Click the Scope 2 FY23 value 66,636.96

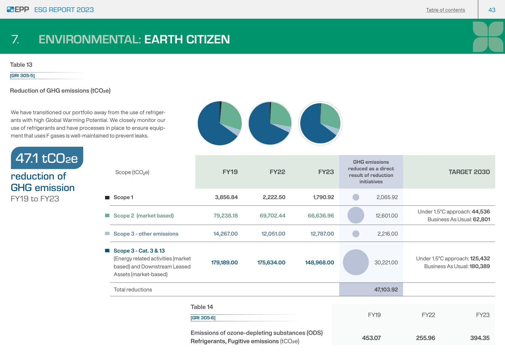point(321,216)
